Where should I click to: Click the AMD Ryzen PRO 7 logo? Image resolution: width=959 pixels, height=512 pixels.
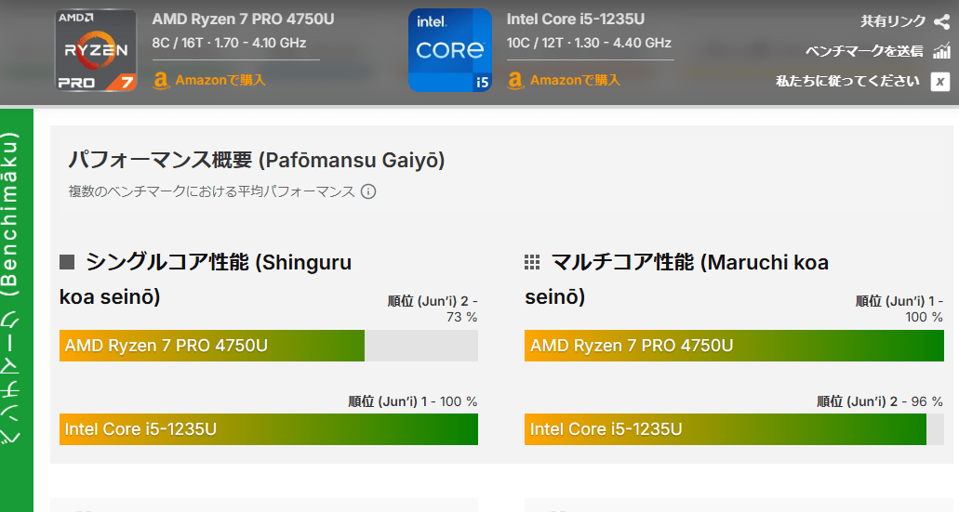pyautogui.click(x=96, y=50)
